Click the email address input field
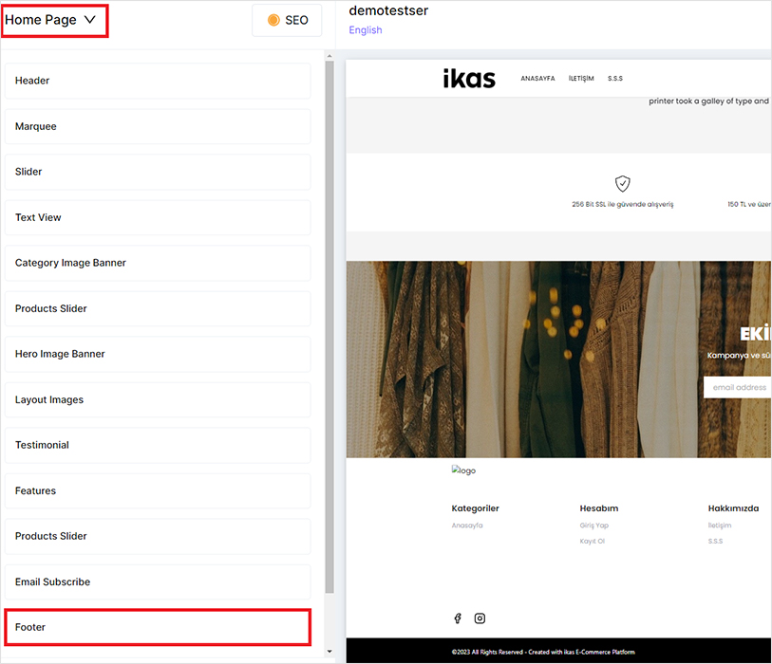This screenshot has width=772, height=664. pyautogui.click(x=738, y=386)
